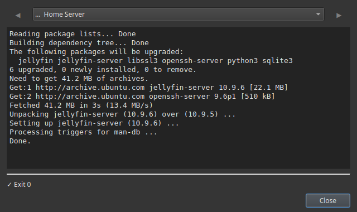Image resolution: width=357 pixels, height=212 pixels.
Task: Click the 'Setting up jellyfin-server' line
Action: tap(94, 123)
